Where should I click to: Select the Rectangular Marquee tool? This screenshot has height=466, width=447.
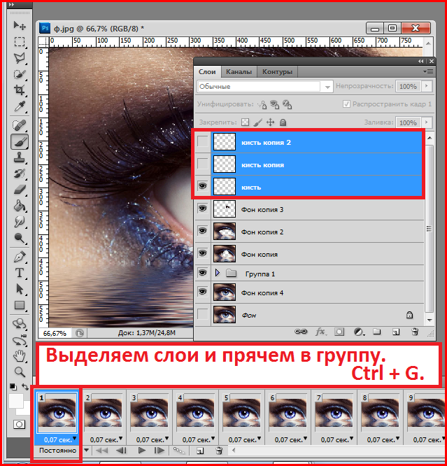[x=20, y=42]
